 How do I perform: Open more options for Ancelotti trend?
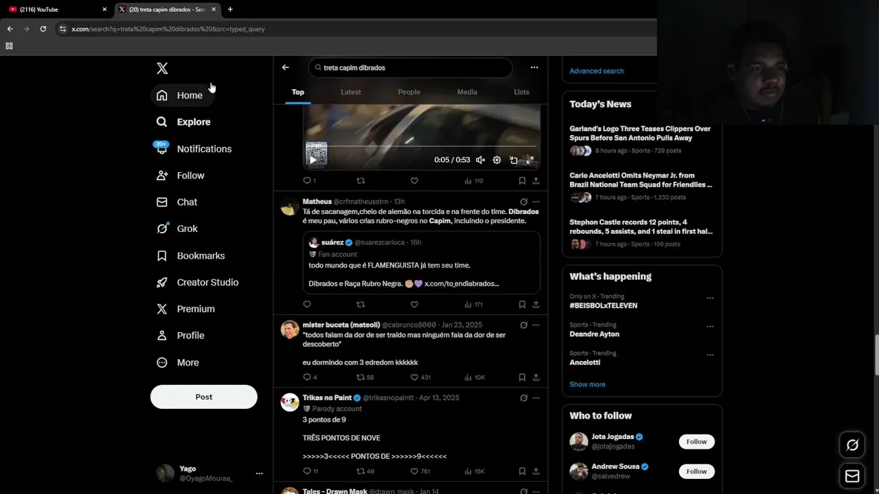710,355
